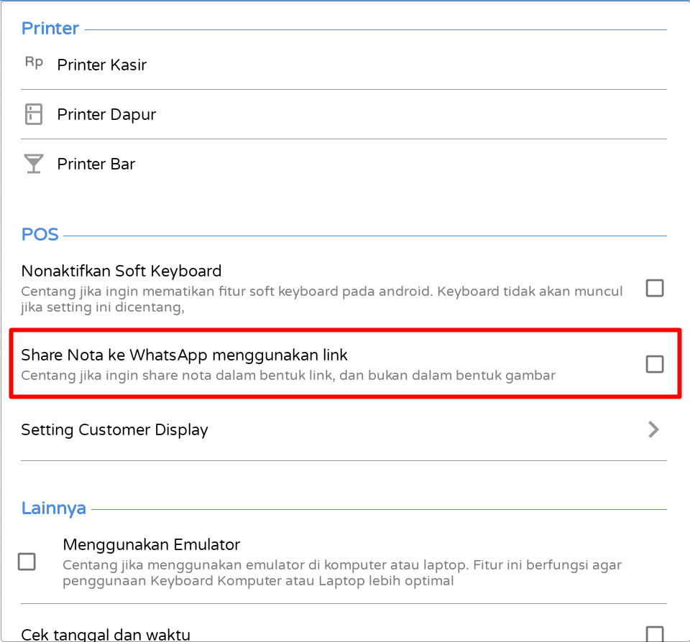This screenshot has width=690, height=642.
Task: Click the POS section header
Action: pos(40,234)
